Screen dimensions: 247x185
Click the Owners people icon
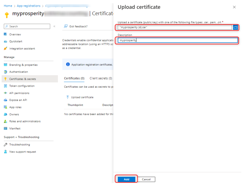pyautogui.click(x=5, y=114)
